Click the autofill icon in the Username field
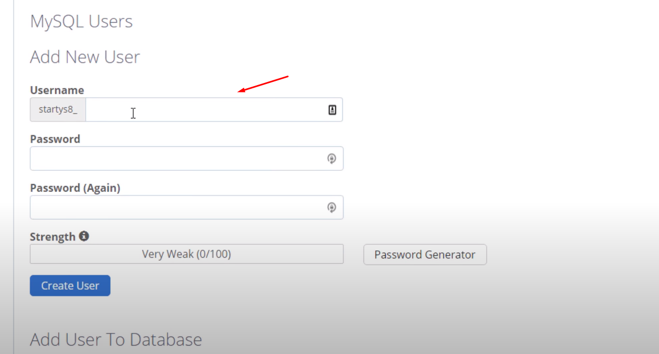The image size is (659, 354). 332,110
